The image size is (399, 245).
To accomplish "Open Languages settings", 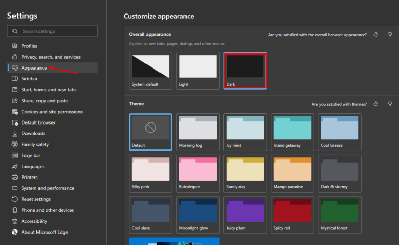I will pos(52,166).
